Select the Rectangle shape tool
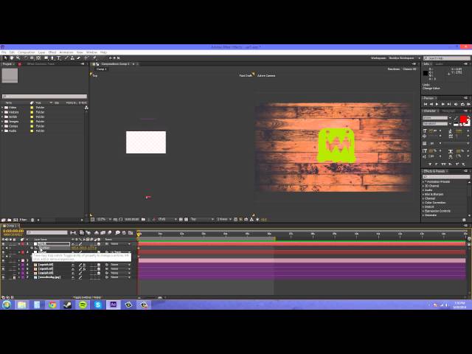This screenshot has width=472, height=354. pyautogui.click(x=46, y=58)
